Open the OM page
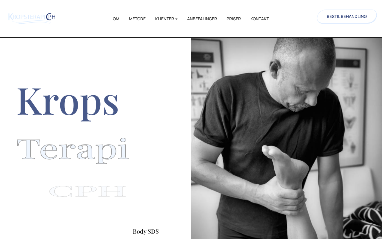This screenshot has height=239, width=382. pyautogui.click(x=116, y=19)
